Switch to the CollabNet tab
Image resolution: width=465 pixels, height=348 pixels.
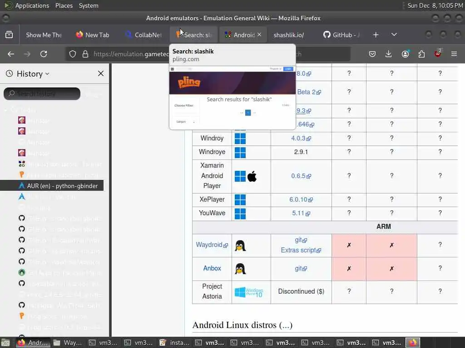pyautogui.click(x=144, y=35)
